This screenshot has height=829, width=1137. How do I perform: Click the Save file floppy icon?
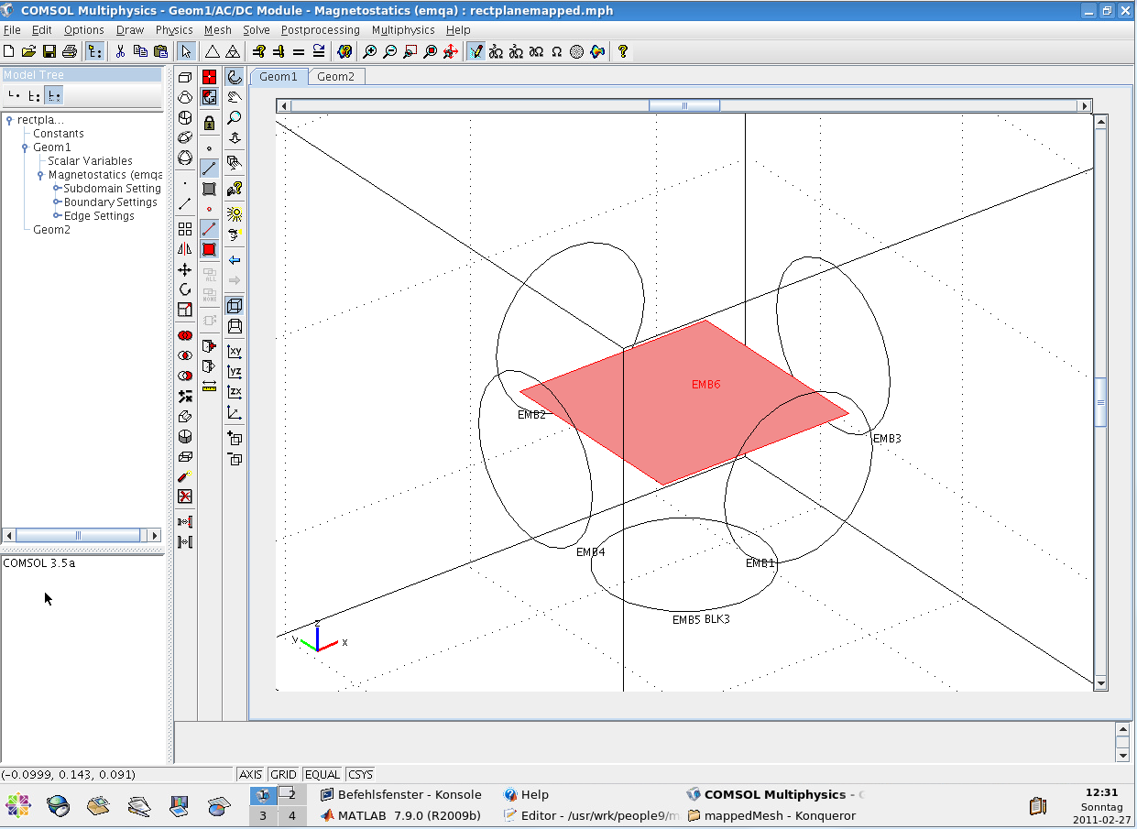click(49, 51)
